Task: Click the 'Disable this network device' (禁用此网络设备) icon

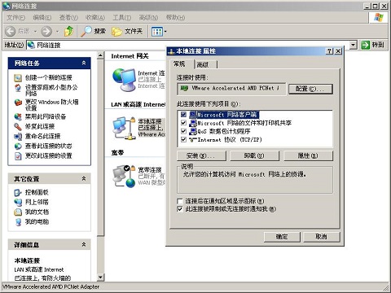Action: click(18, 117)
